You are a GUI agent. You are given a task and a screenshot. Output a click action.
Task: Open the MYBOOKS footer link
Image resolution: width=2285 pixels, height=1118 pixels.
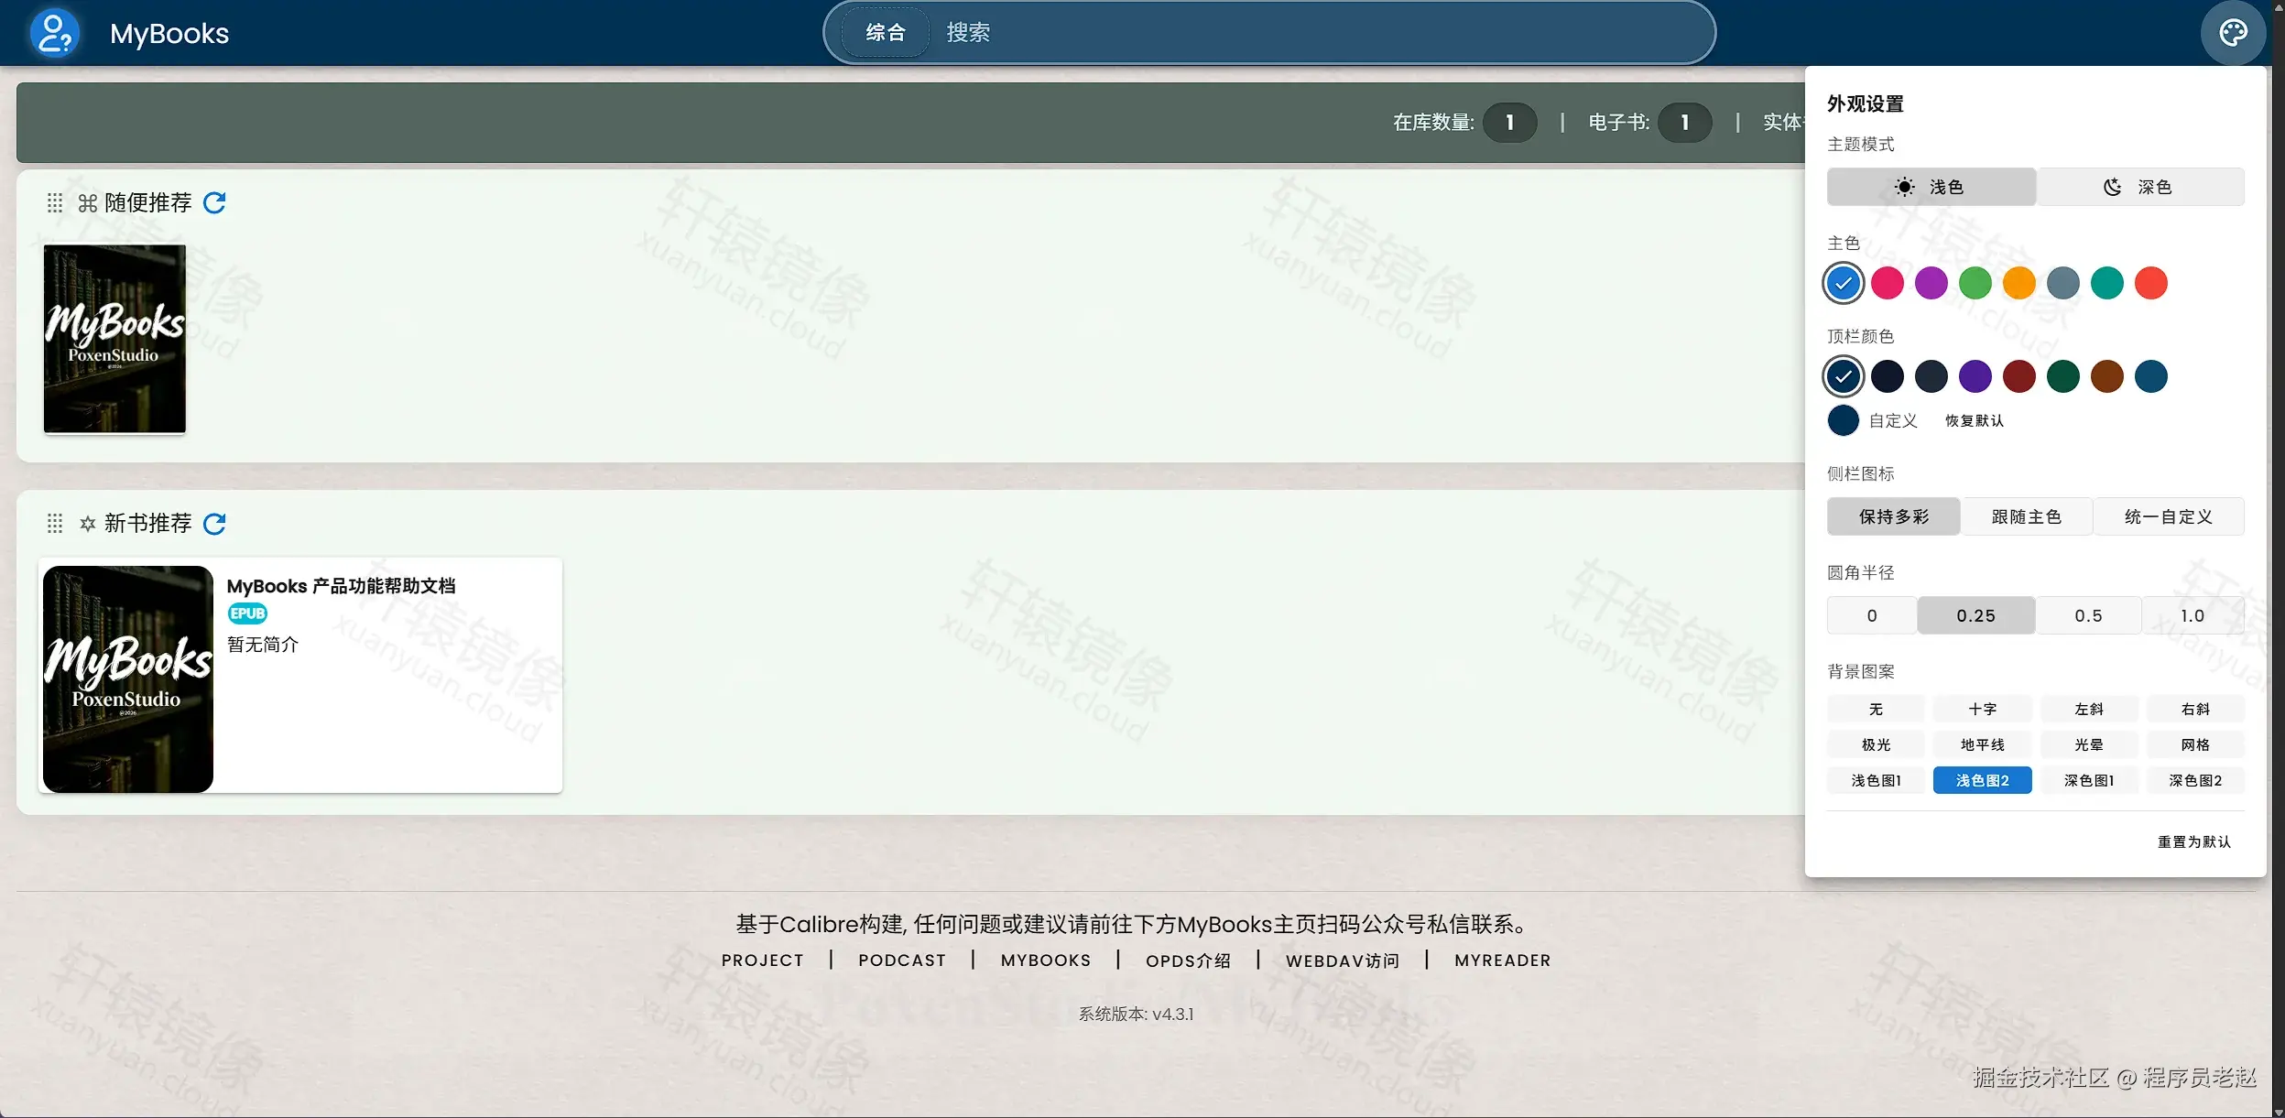click(x=1045, y=961)
